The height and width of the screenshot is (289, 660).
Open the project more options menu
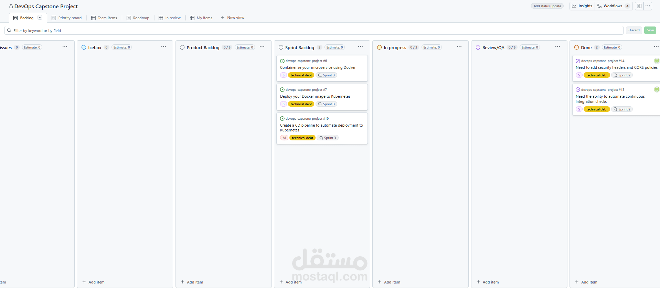point(648,6)
